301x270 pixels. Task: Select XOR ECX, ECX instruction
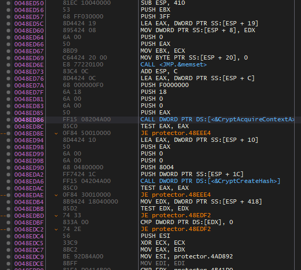tap(163, 243)
